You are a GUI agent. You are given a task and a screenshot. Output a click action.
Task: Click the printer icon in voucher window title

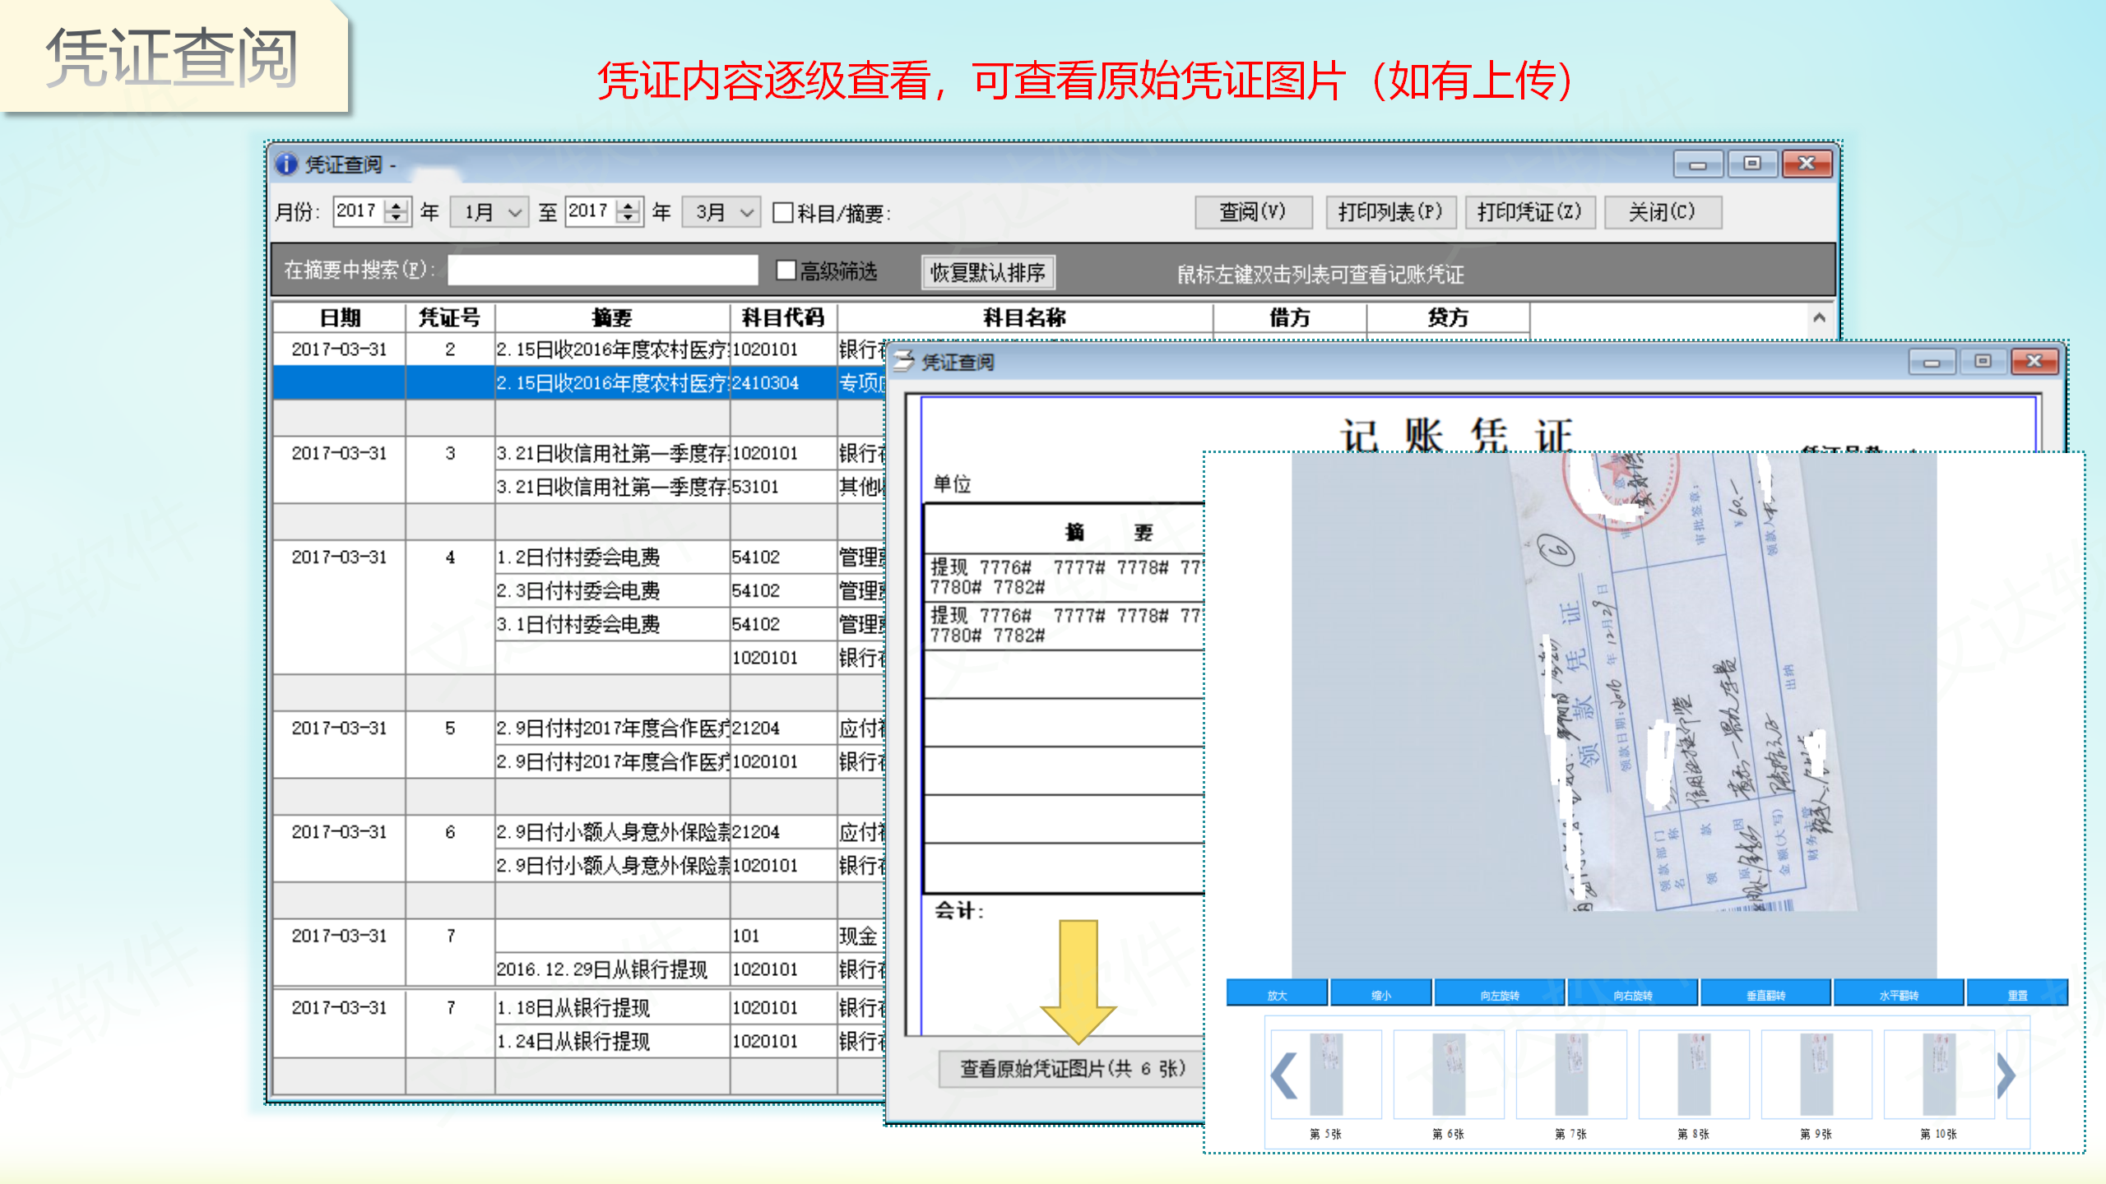[903, 362]
